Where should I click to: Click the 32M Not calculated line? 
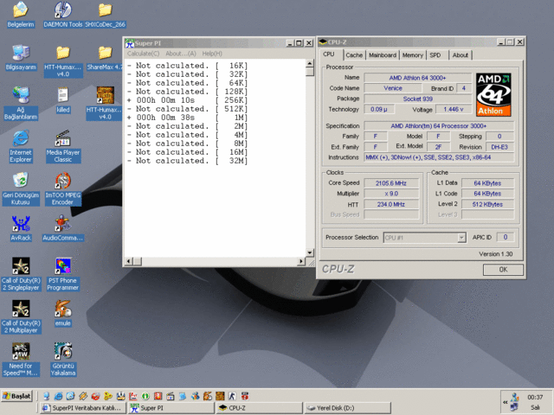pos(187,161)
